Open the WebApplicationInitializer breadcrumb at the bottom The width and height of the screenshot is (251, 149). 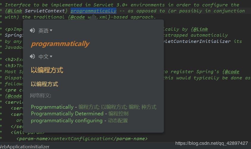(x=25, y=147)
